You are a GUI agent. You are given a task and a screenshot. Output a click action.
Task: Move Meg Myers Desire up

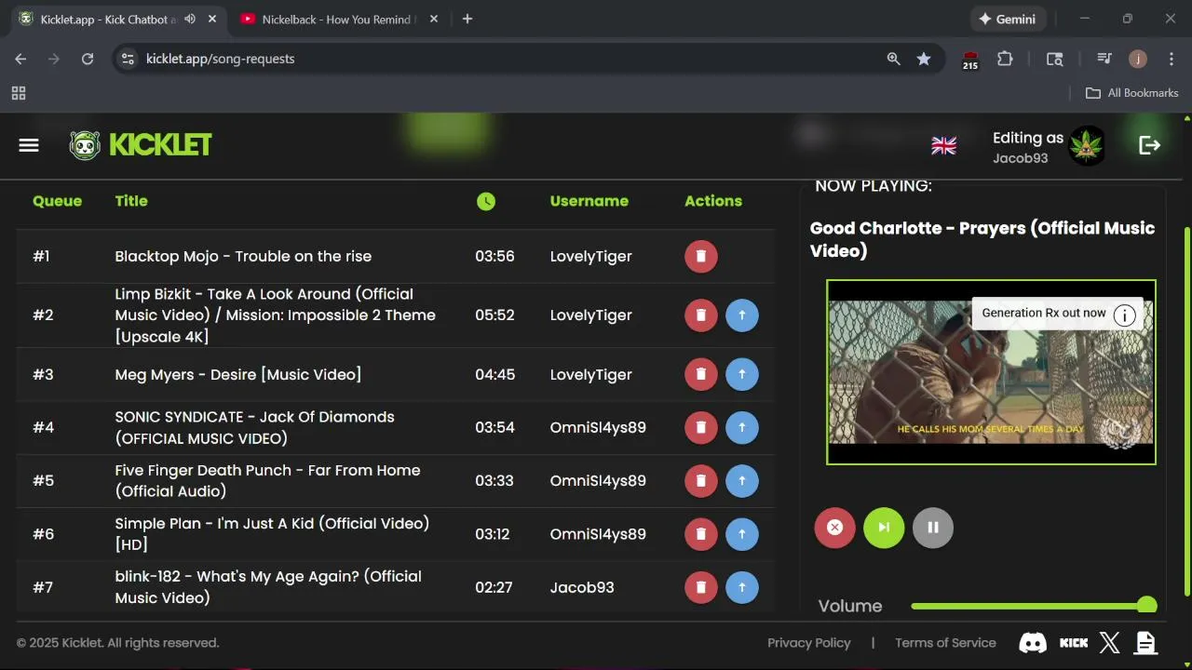(742, 374)
